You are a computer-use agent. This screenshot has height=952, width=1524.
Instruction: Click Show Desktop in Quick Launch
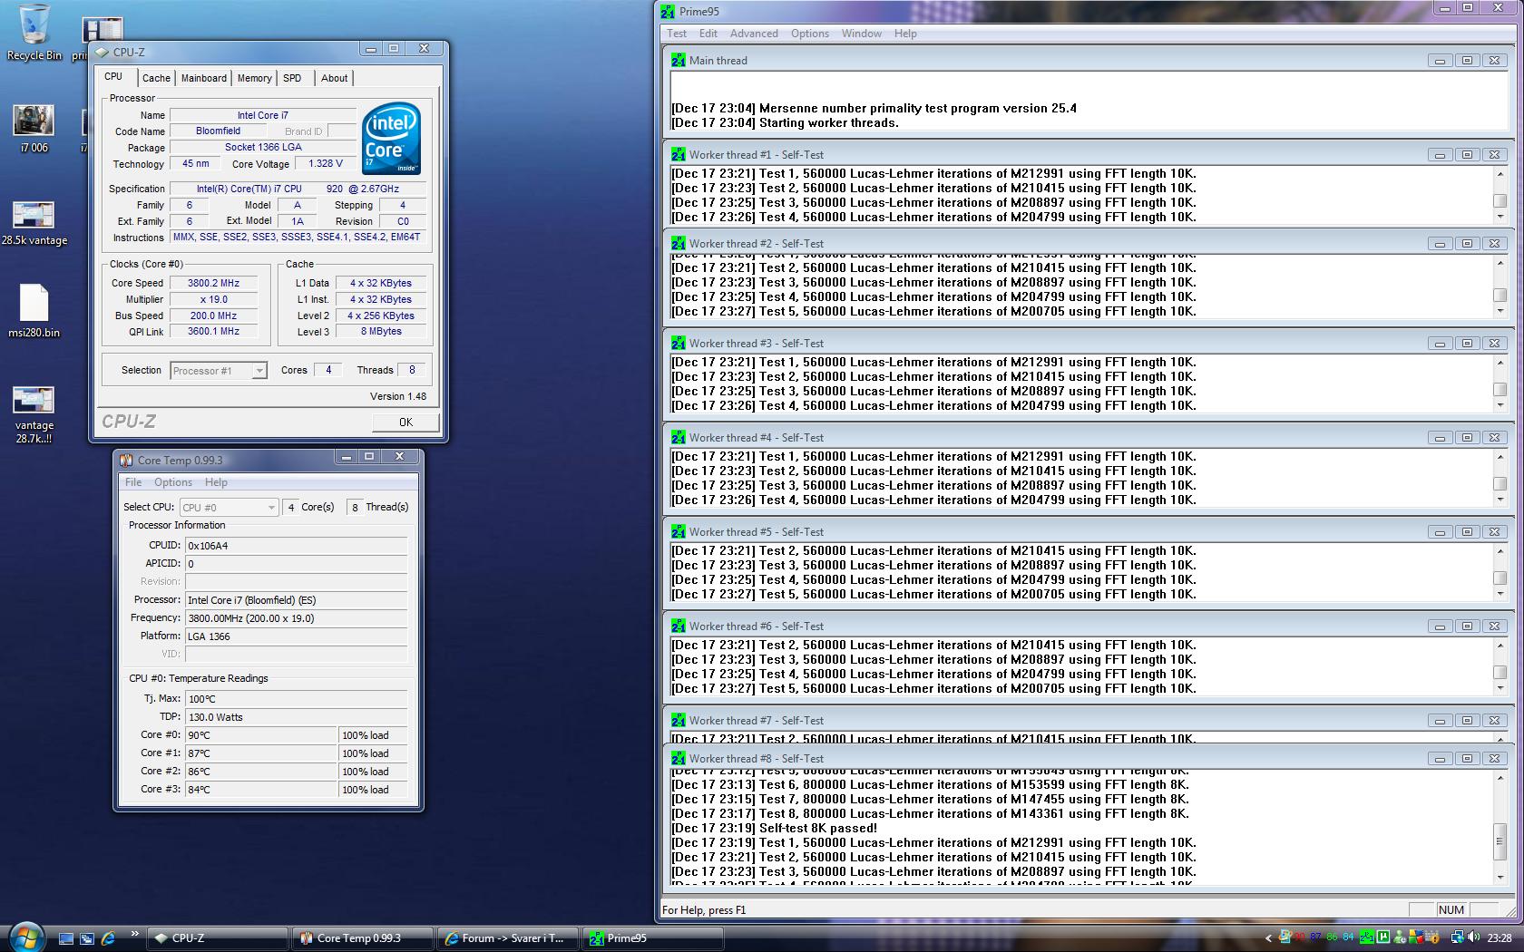point(66,938)
